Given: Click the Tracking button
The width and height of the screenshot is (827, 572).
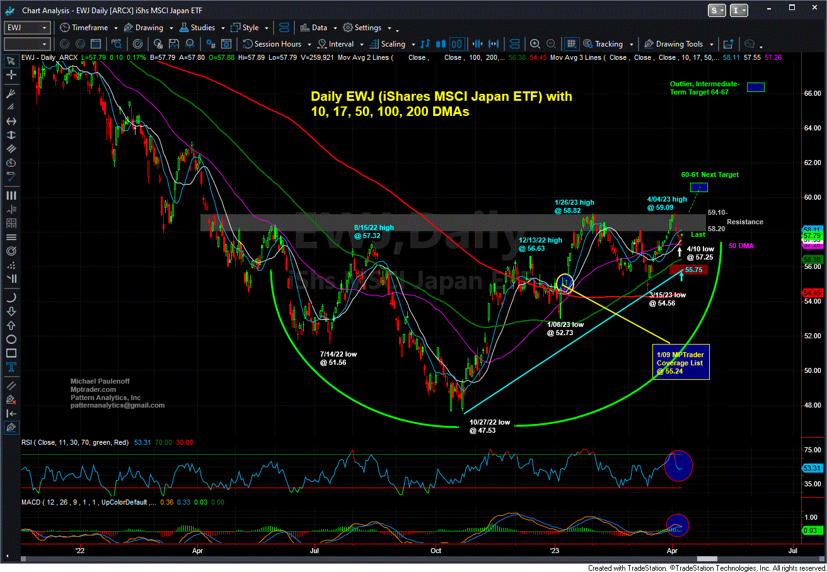Looking at the screenshot, I should click(x=602, y=44).
